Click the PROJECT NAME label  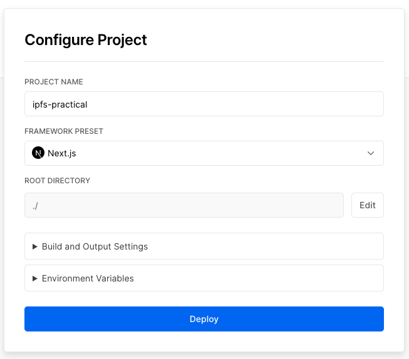(x=54, y=82)
